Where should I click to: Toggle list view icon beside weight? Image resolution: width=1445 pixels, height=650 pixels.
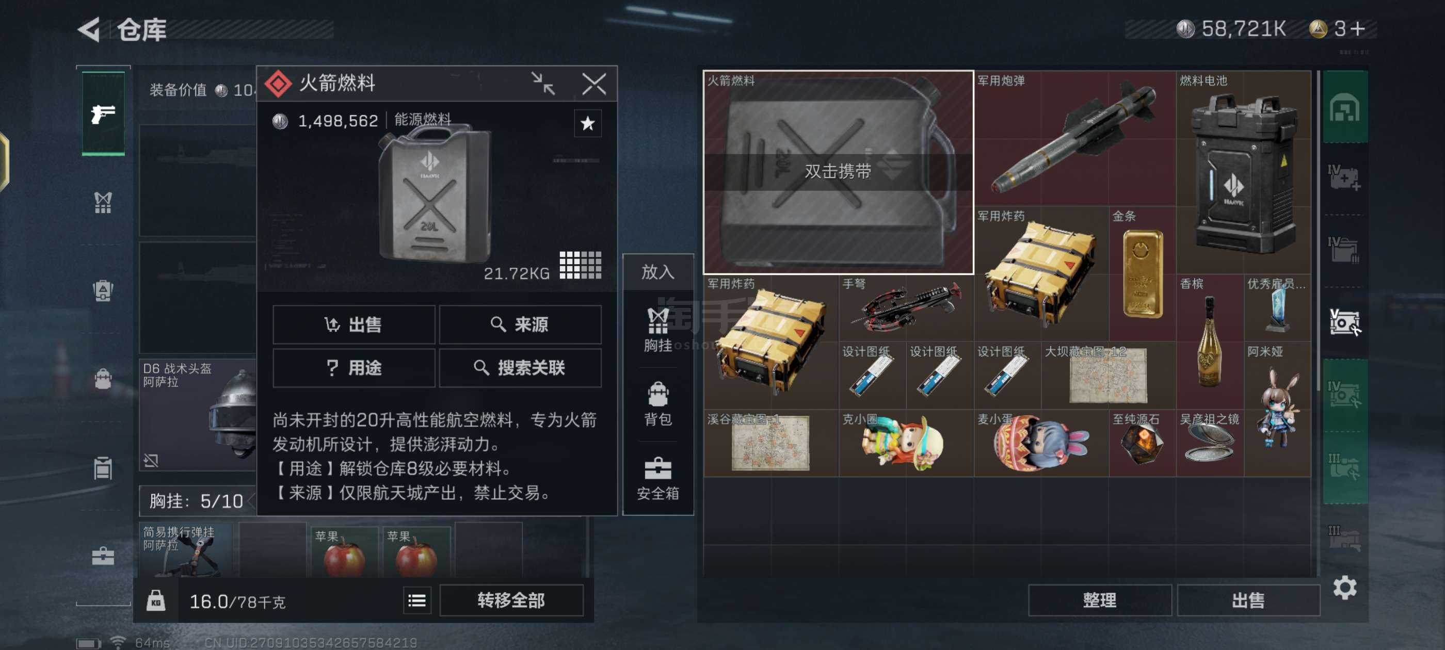(x=417, y=600)
